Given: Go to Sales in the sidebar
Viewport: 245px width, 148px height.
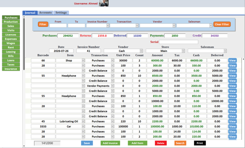Looking at the screenshot, I should click(x=11, y=26).
